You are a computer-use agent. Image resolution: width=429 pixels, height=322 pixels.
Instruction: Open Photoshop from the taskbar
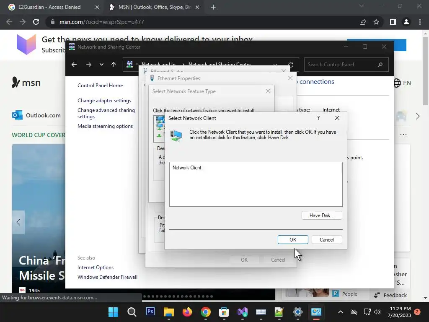tap(150, 312)
